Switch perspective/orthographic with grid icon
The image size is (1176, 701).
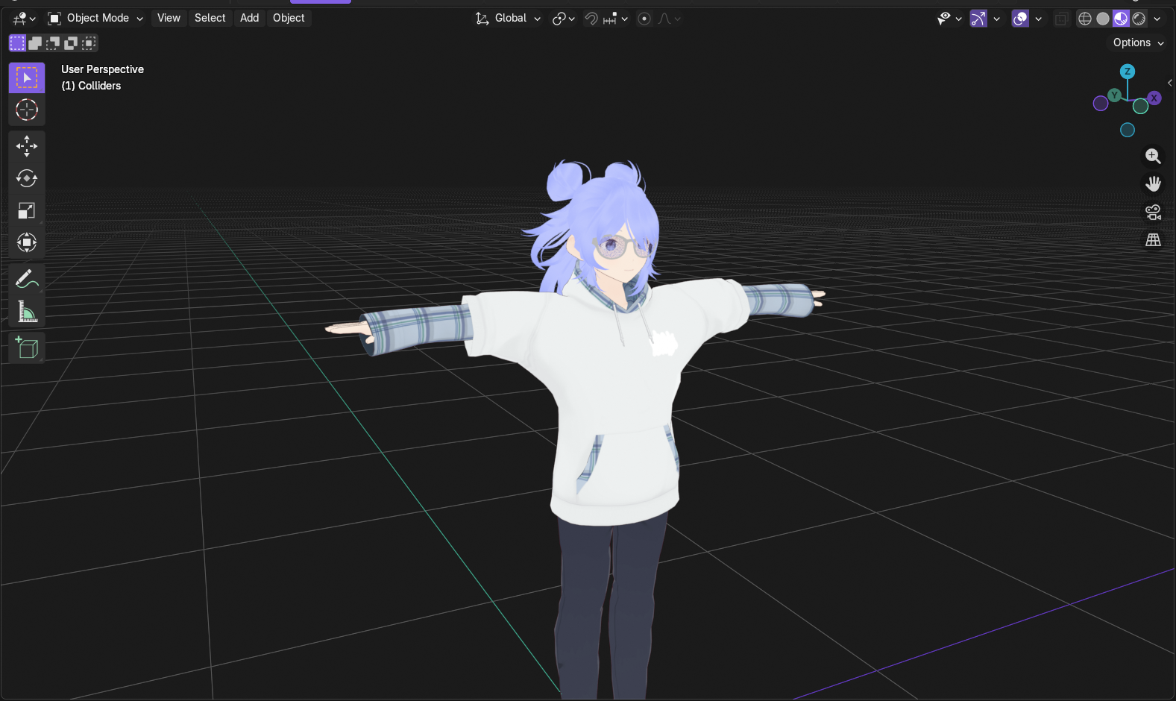click(1153, 239)
